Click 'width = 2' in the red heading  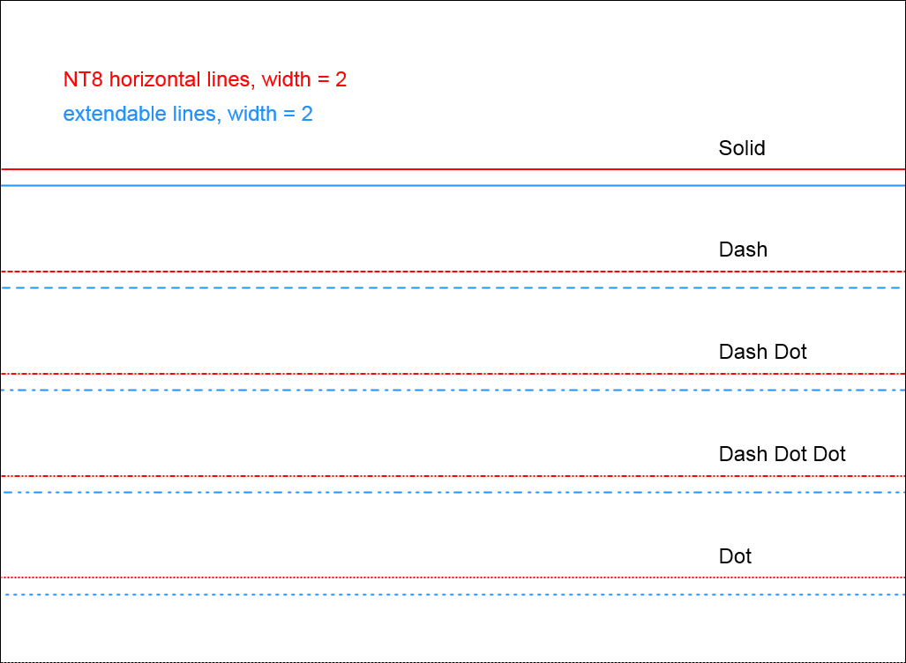[x=304, y=79]
